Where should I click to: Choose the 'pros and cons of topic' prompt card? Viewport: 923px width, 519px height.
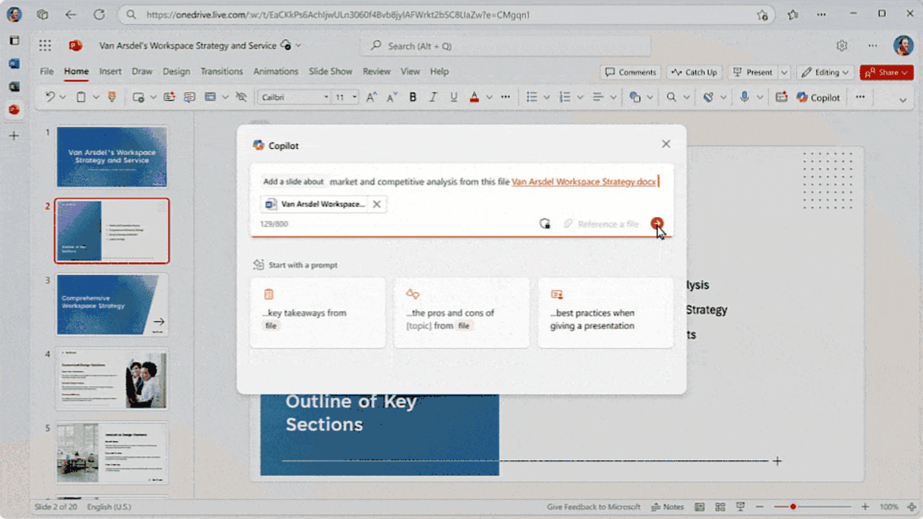[x=461, y=312]
